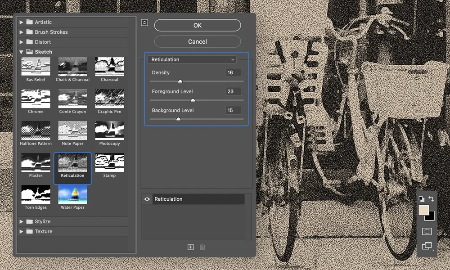Open the Reticulation filter dropdown menu

[192, 59]
